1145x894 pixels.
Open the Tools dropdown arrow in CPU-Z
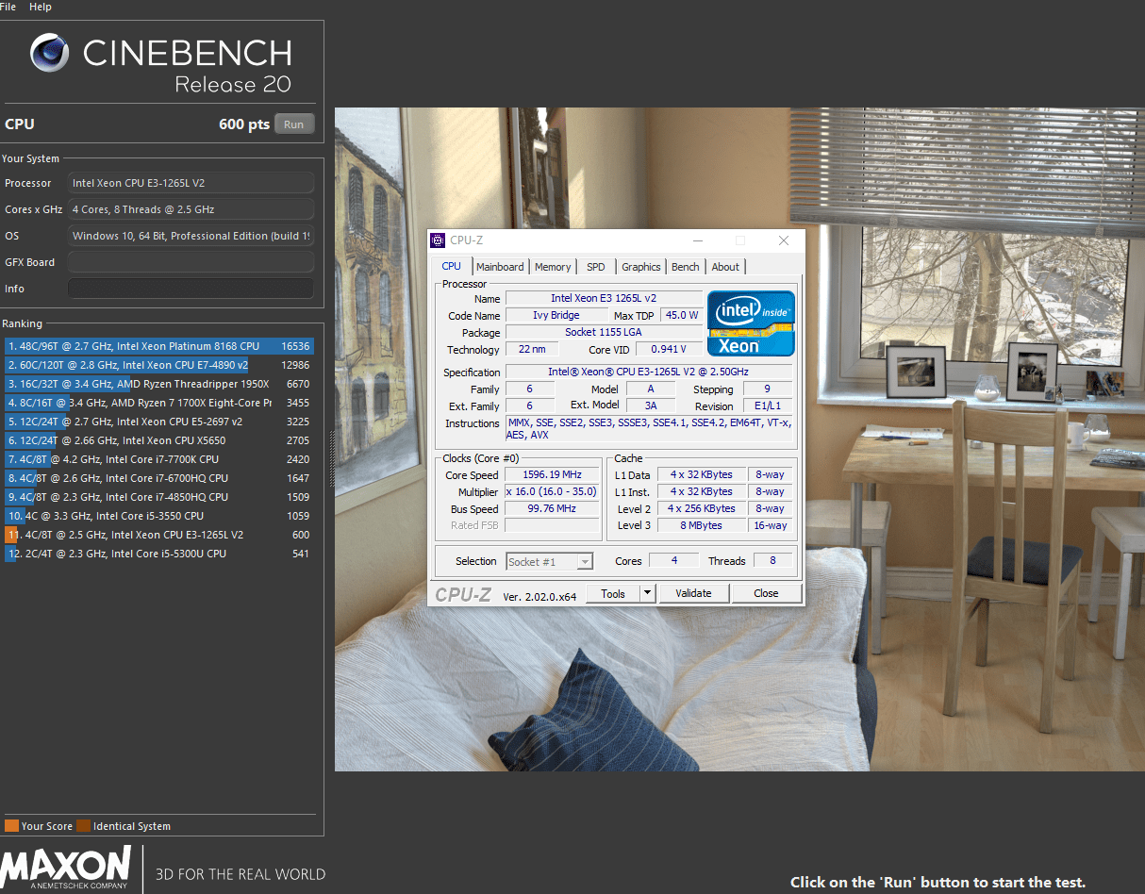click(x=647, y=593)
